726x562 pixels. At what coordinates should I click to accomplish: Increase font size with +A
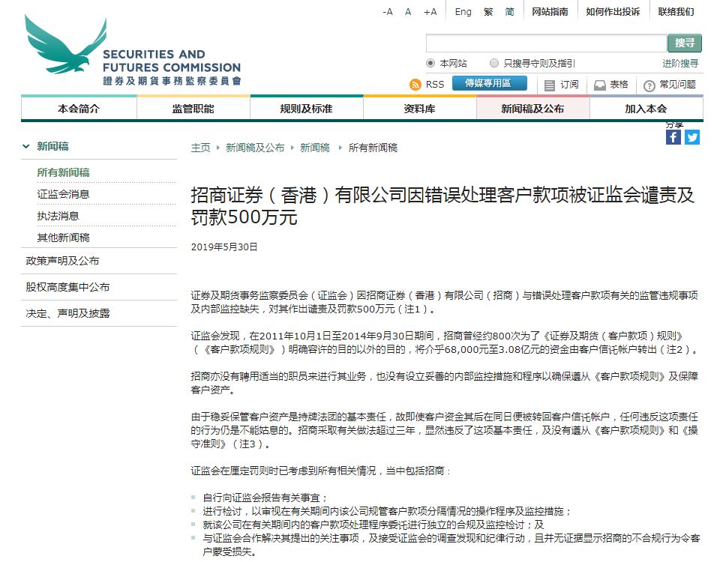430,12
